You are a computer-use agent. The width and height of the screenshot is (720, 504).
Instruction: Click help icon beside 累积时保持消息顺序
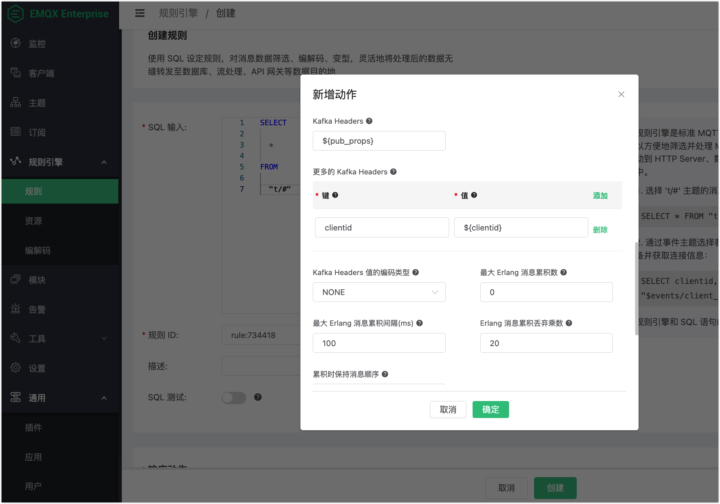(385, 374)
